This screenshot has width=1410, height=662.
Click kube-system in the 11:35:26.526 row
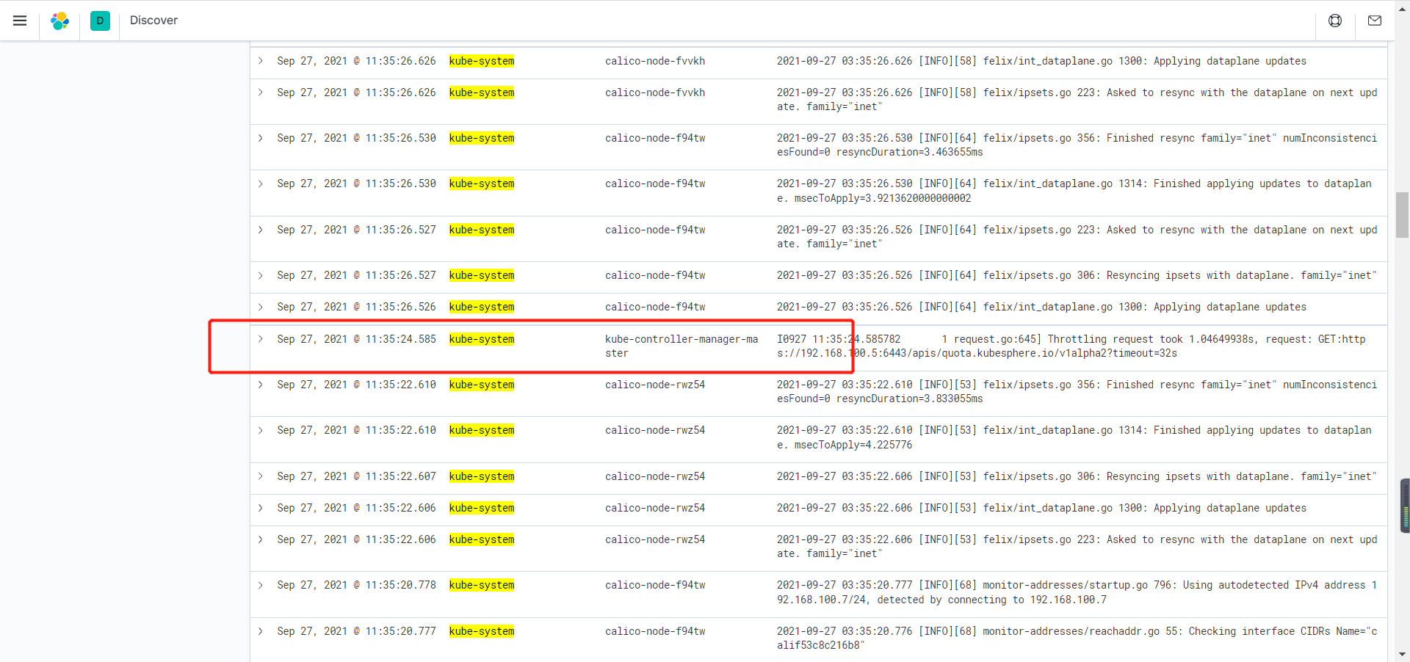click(482, 307)
